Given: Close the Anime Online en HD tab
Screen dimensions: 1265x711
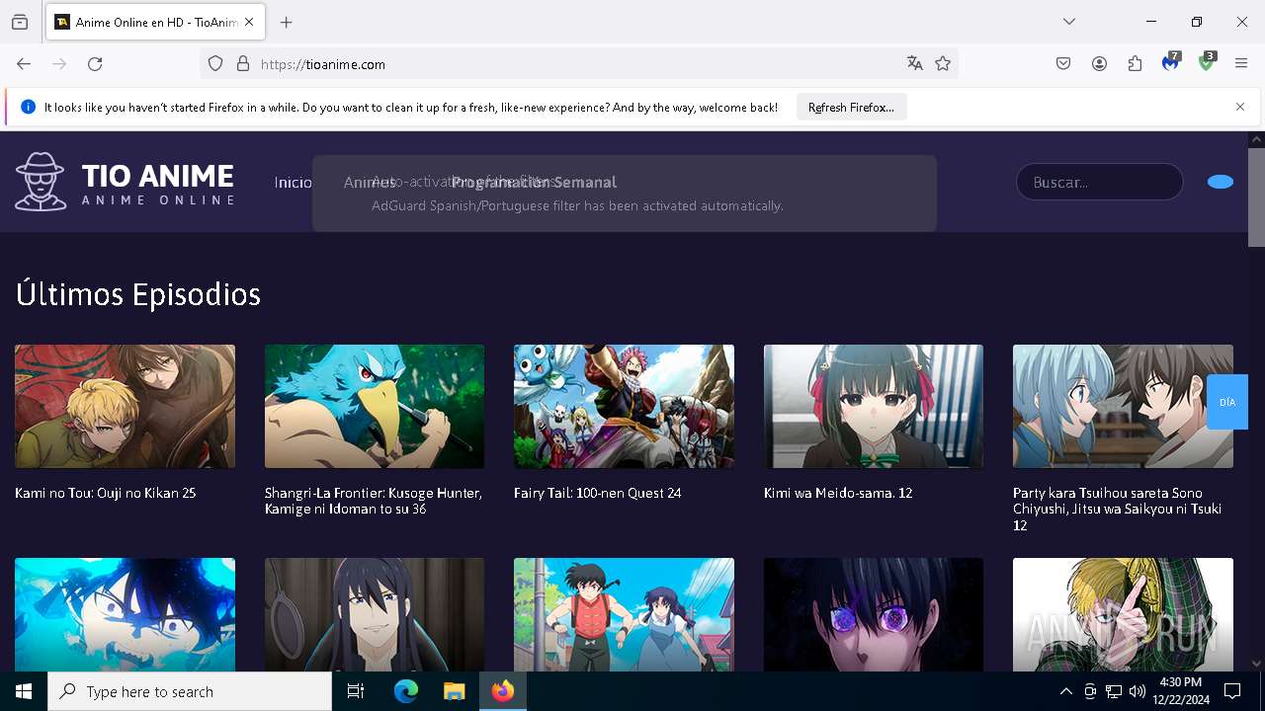Looking at the screenshot, I should [x=249, y=22].
